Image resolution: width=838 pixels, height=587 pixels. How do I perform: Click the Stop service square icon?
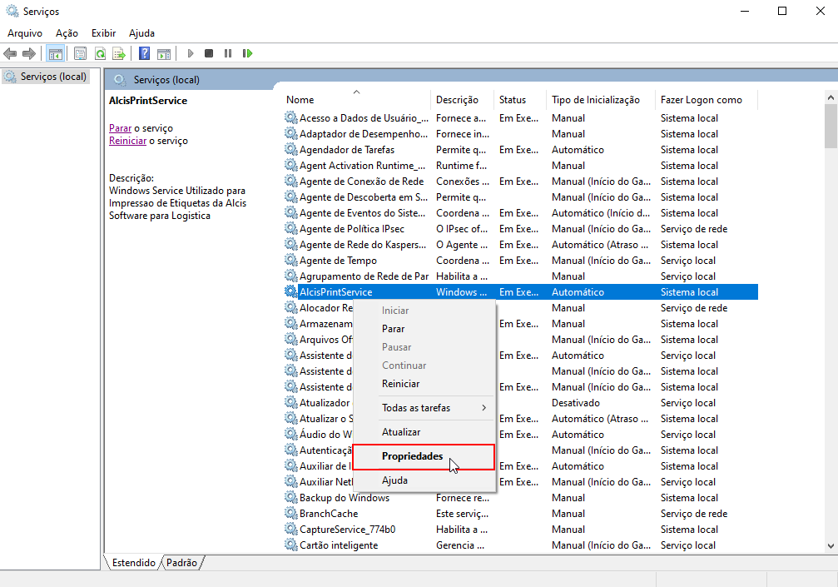point(209,53)
